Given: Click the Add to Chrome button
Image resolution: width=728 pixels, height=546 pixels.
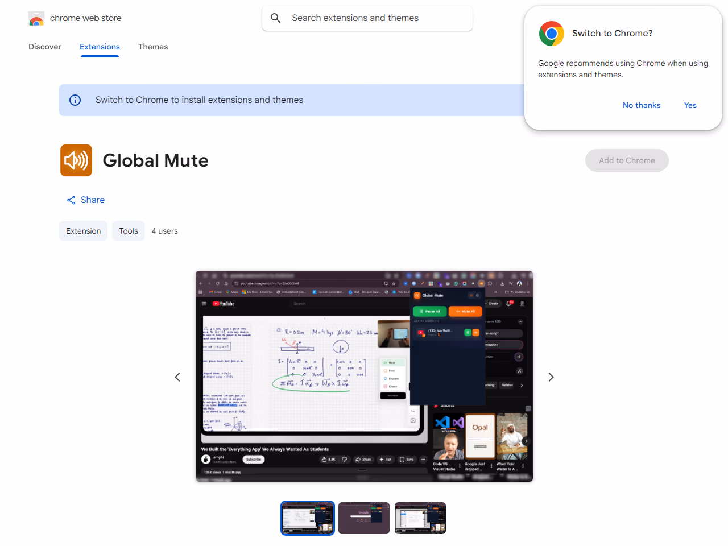Looking at the screenshot, I should (627, 160).
